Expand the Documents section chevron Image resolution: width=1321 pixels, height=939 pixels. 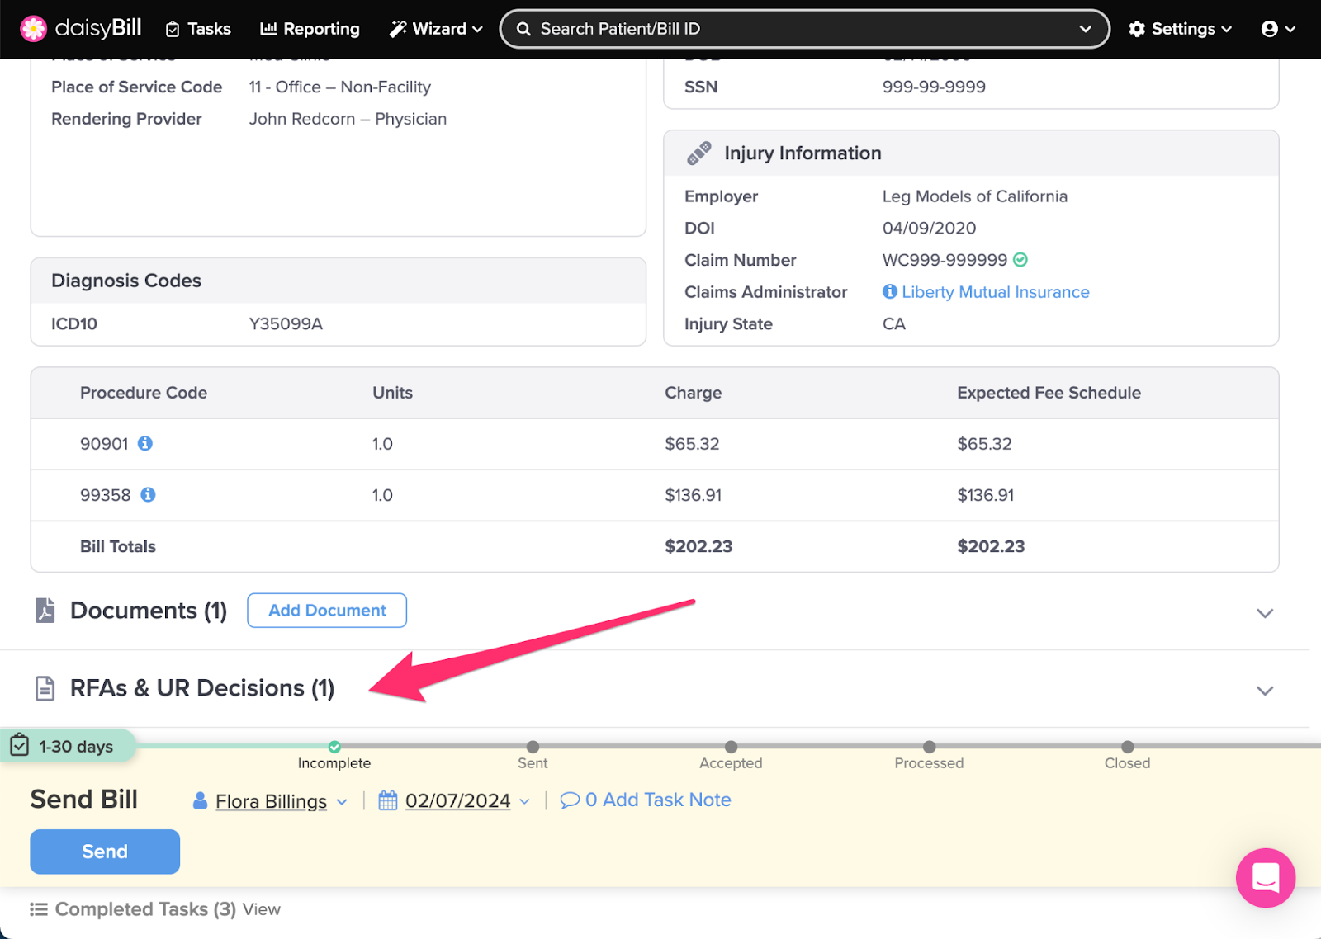tap(1264, 613)
